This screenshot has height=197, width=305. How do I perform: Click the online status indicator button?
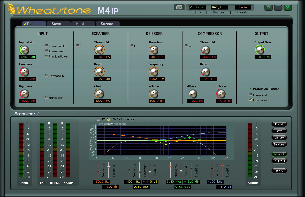tap(179, 7)
